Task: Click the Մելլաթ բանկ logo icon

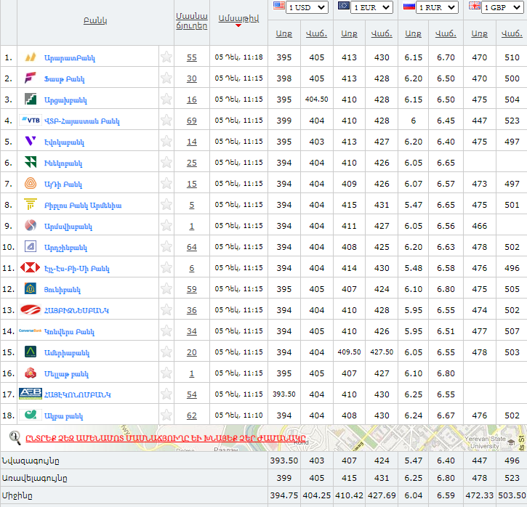Action: 31,373
